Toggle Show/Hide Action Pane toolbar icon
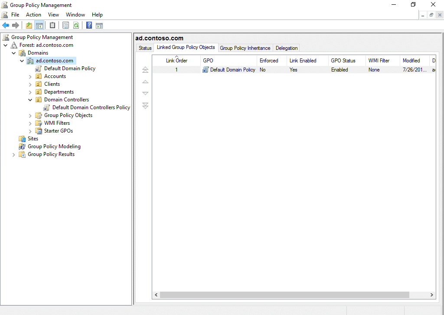 pyautogui.click(x=99, y=26)
